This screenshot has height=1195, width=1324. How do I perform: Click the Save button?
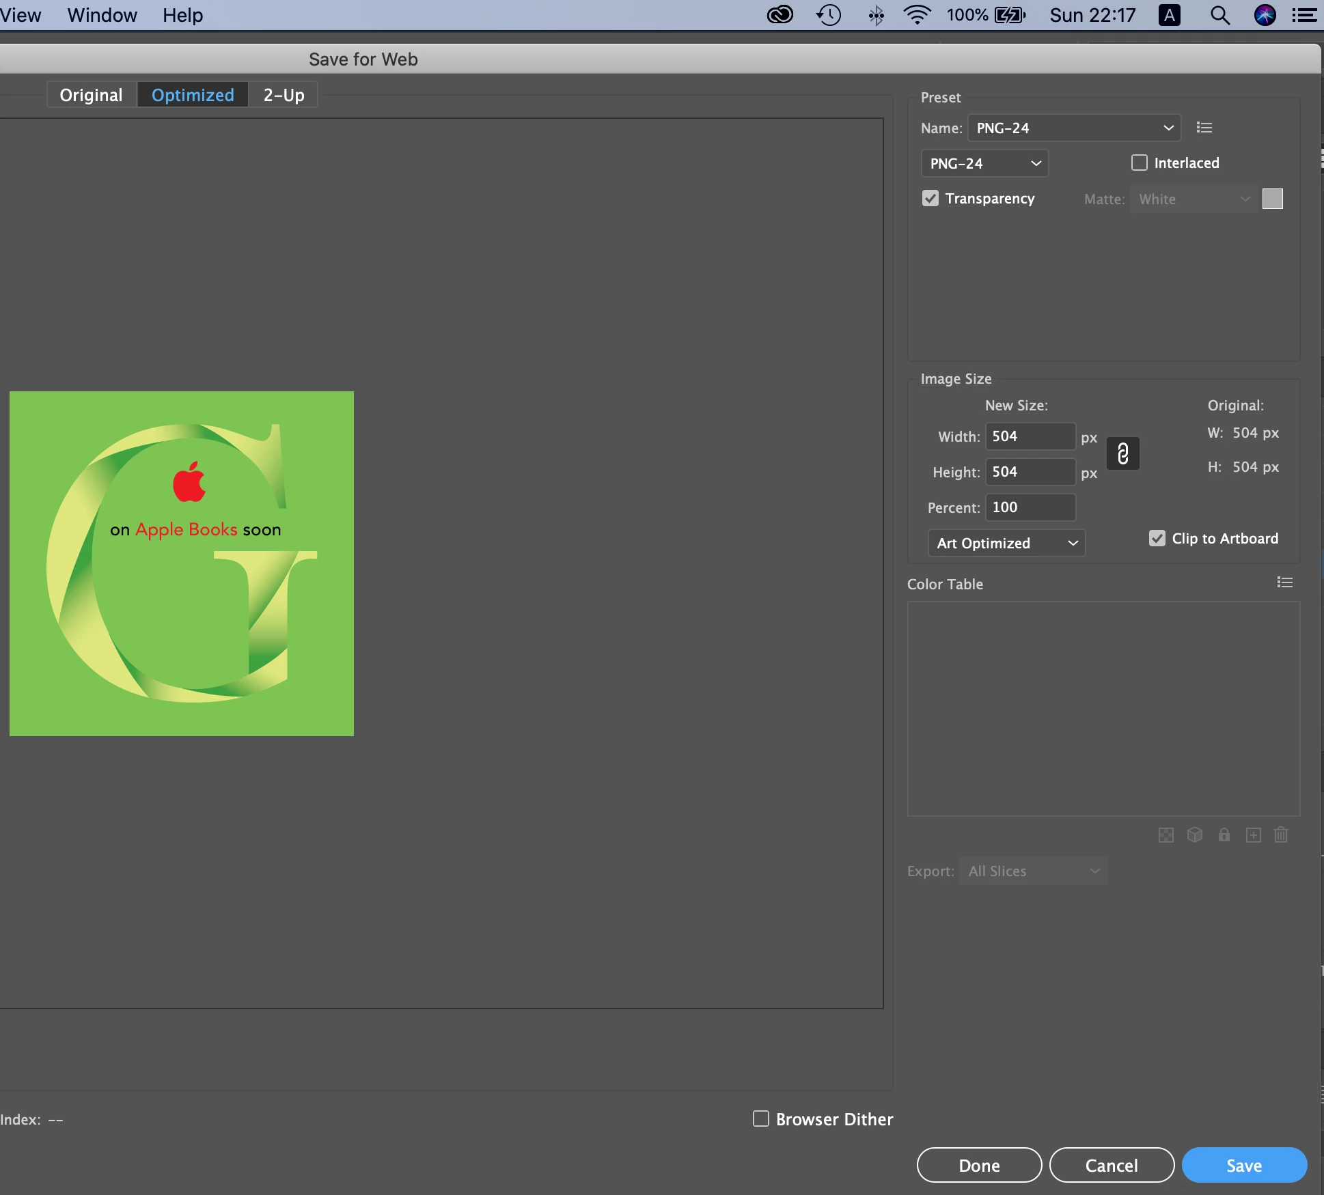(1243, 1165)
